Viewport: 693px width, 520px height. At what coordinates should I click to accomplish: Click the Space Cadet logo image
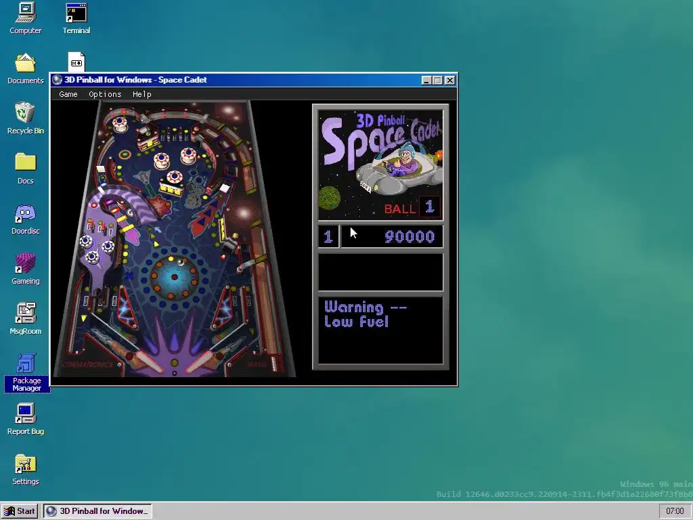pyautogui.click(x=380, y=165)
